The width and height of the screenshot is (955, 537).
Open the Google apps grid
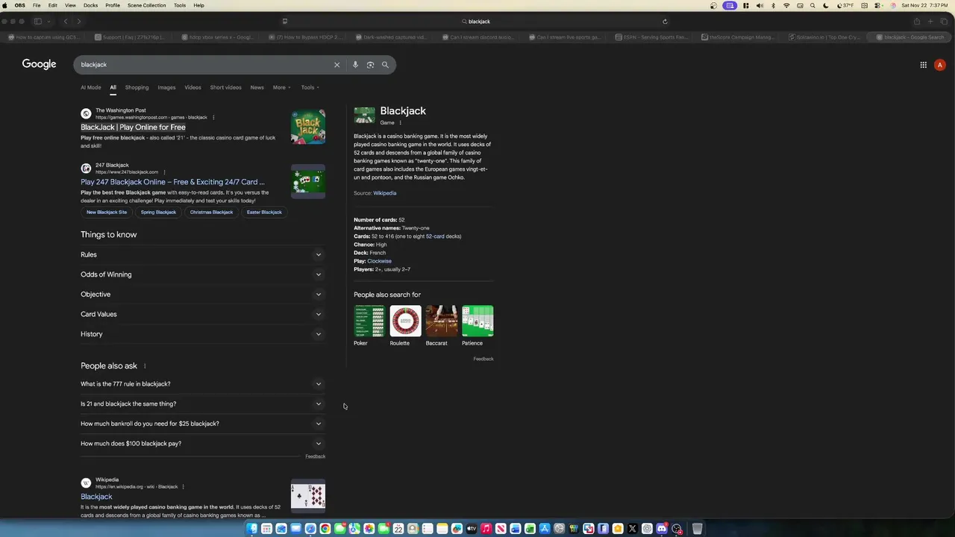(923, 65)
